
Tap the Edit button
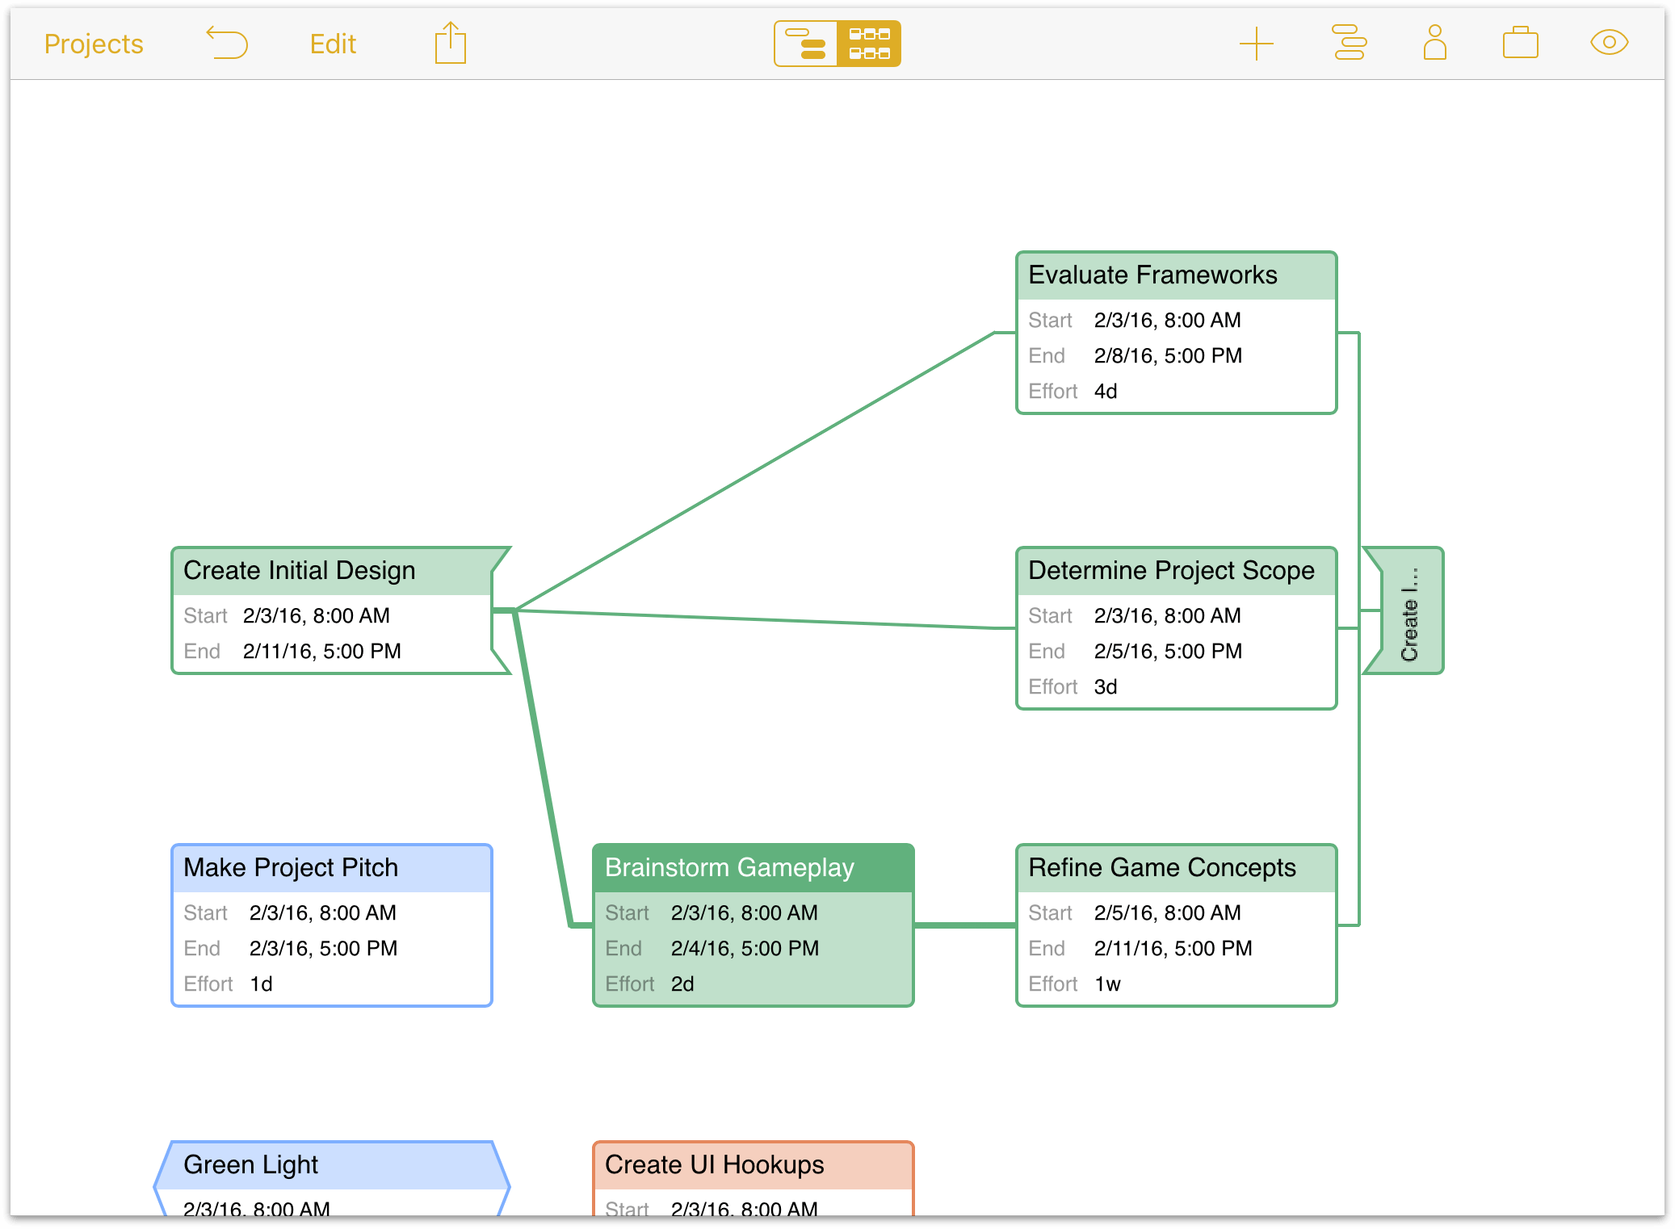[x=333, y=44]
